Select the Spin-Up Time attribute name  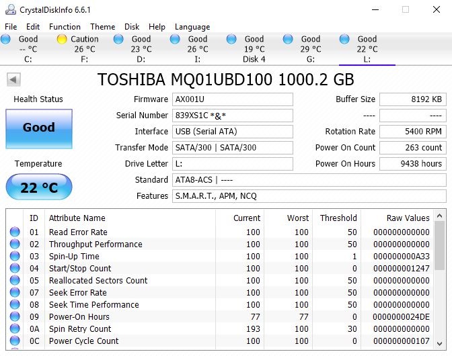coord(74,256)
